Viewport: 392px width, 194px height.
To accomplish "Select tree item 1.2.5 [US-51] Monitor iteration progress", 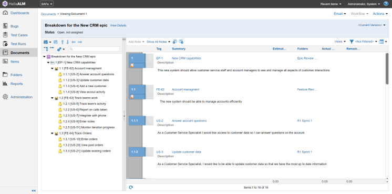I will (89, 127).
